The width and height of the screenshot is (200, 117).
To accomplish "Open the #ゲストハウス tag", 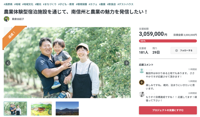I will click(x=125, y=4).
